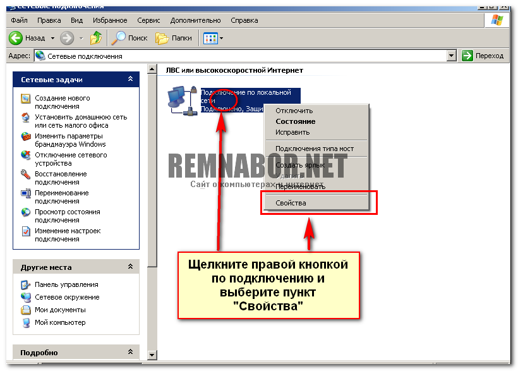
Task: Click the sidebar scrollbar down arrow
Action: 152,355
